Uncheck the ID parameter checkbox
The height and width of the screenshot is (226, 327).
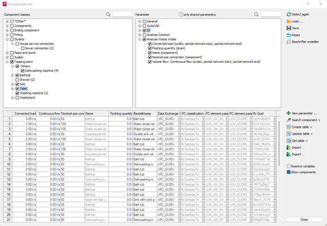(144, 31)
